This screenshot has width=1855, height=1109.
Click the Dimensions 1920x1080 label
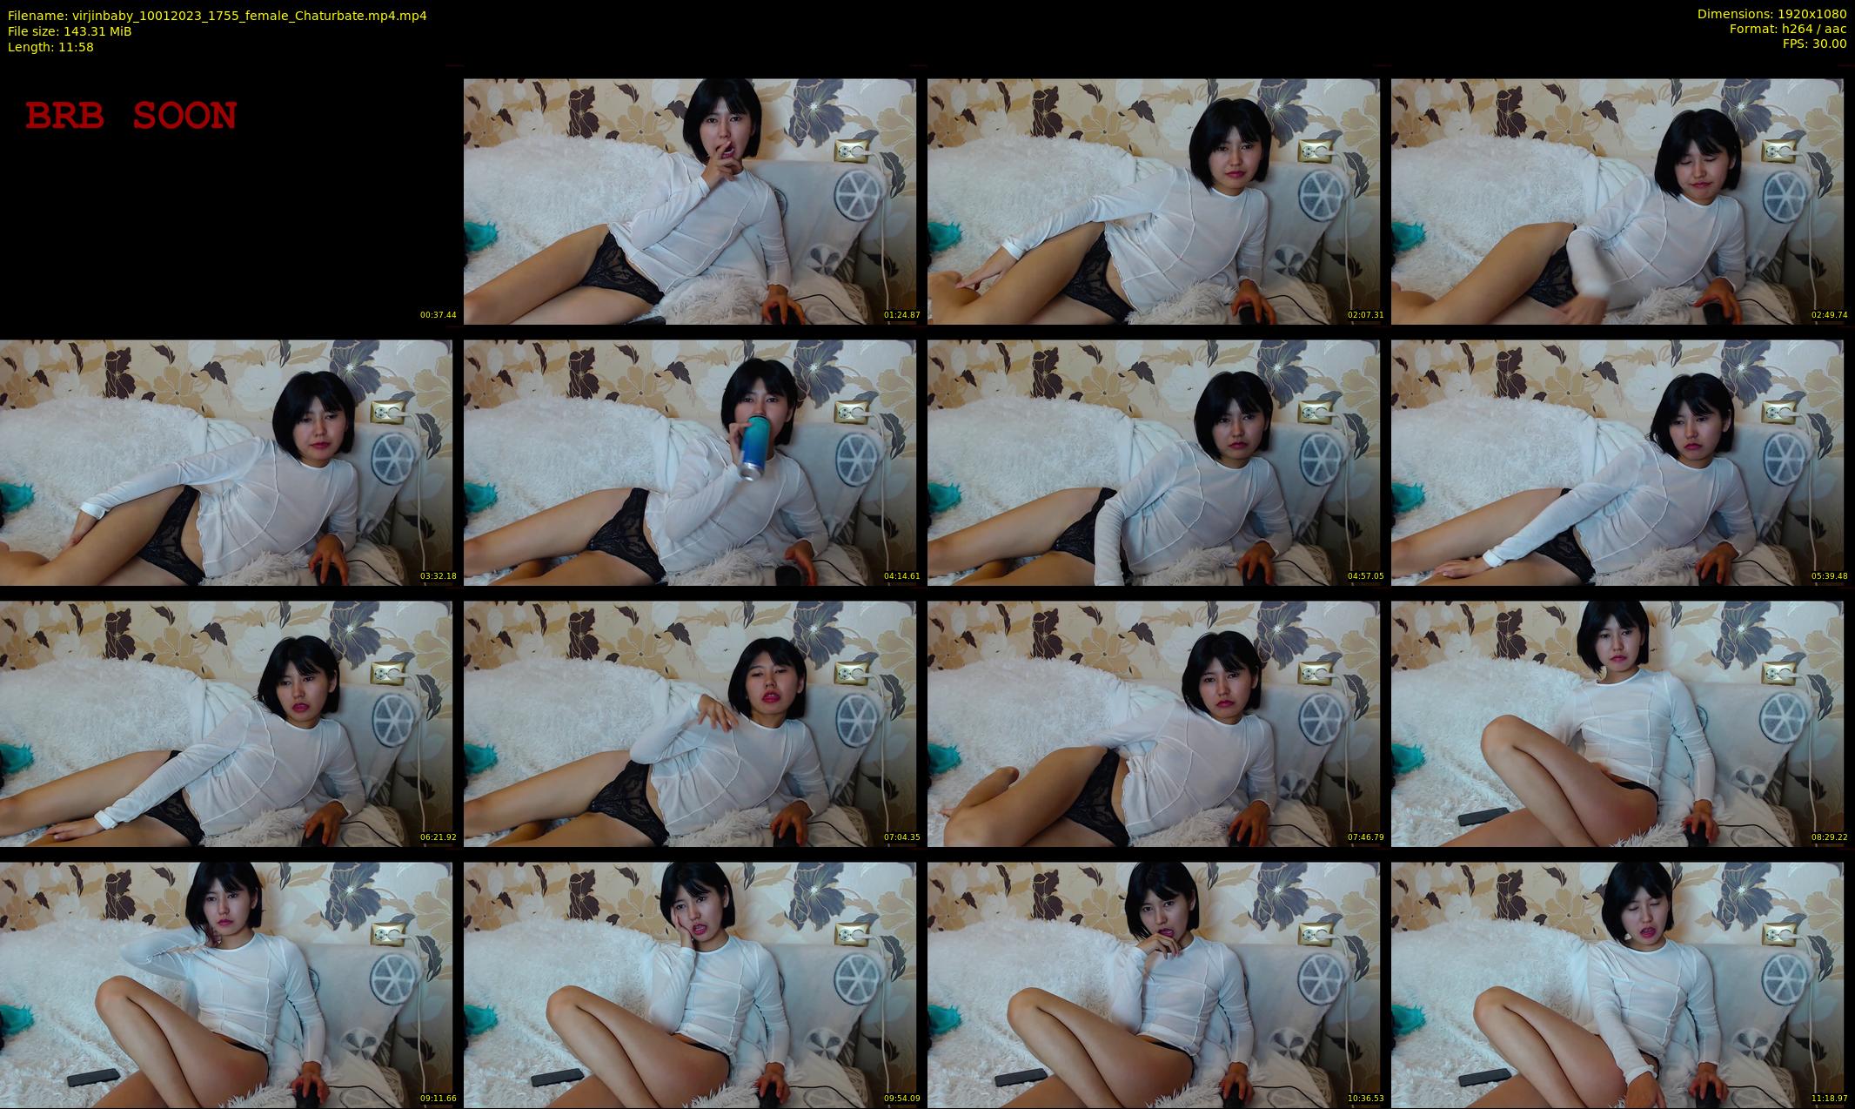tap(1771, 14)
